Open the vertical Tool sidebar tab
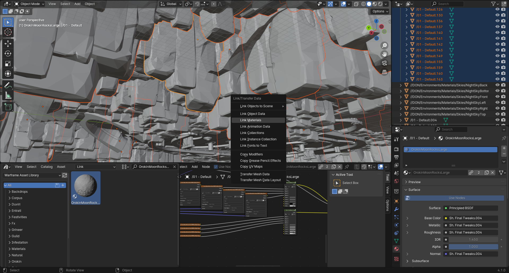Screen dimensions: 509x273 tap(388, 177)
